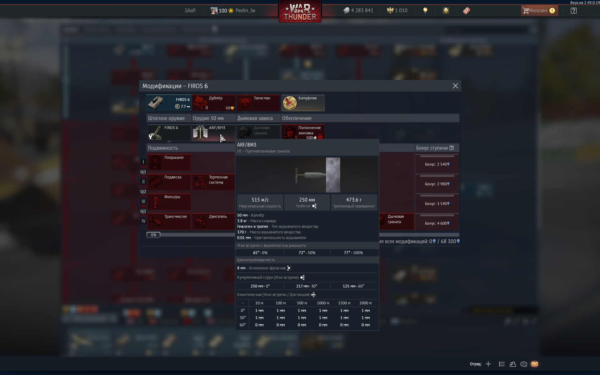Viewport: 600px width, 375px height.
Task: Select the Покрышки tires modification
Action: [x=169, y=162]
